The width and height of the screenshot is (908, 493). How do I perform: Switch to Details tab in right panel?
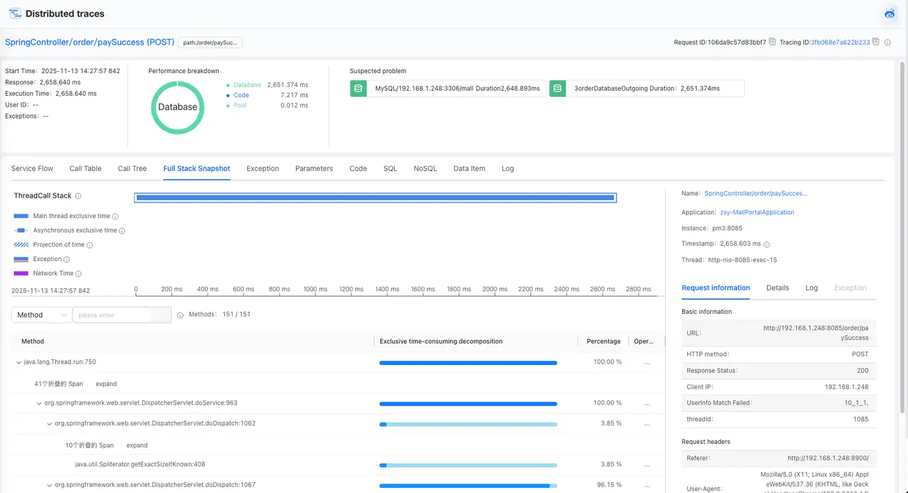click(x=777, y=287)
